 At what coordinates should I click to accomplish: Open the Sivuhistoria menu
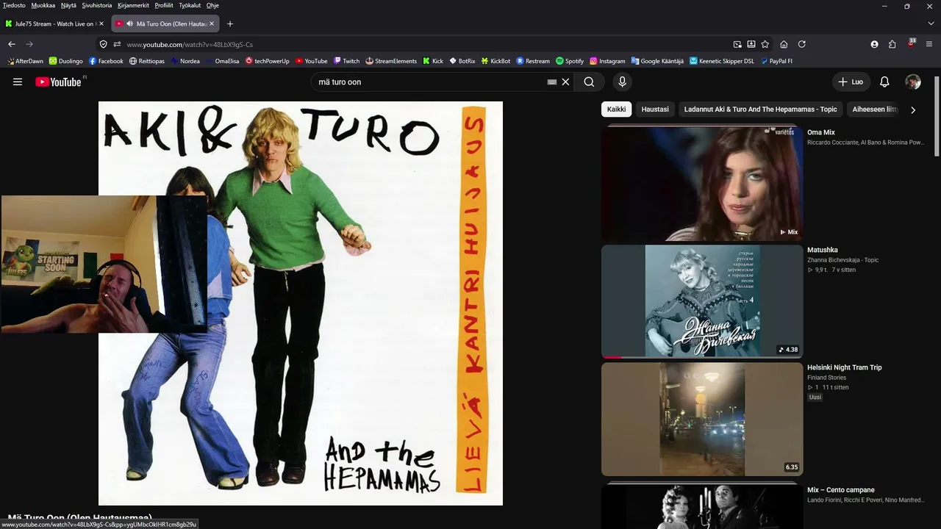[x=97, y=5]
